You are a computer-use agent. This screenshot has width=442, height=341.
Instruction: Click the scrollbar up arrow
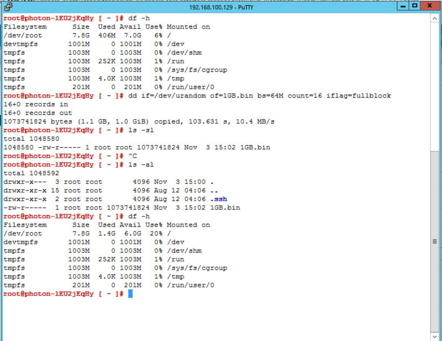(x=434, y=18)
